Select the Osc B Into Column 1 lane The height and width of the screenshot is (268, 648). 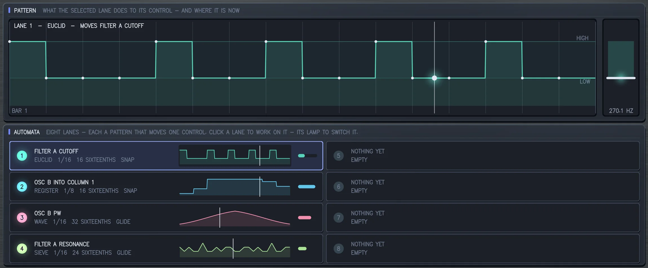point(166,187)
